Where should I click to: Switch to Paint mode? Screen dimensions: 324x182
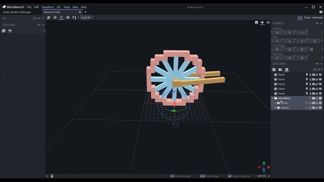click(x=307, y=18)
